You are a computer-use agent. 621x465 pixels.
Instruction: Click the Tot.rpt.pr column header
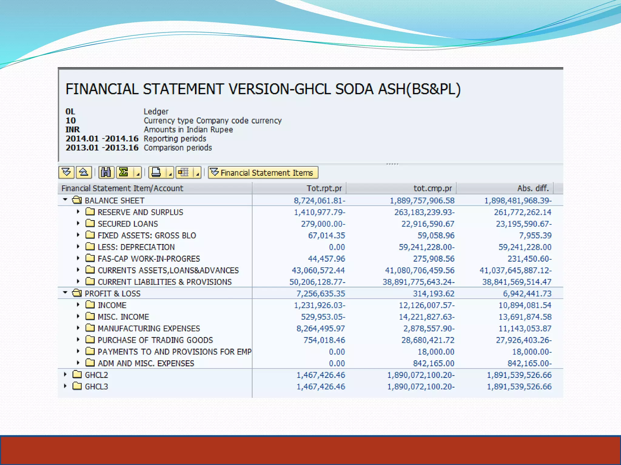tap(324, 188)
